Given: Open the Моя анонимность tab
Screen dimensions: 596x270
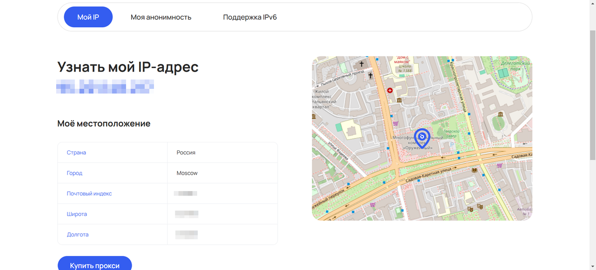Looking at the screenshot, I should [x=161, y=17].
